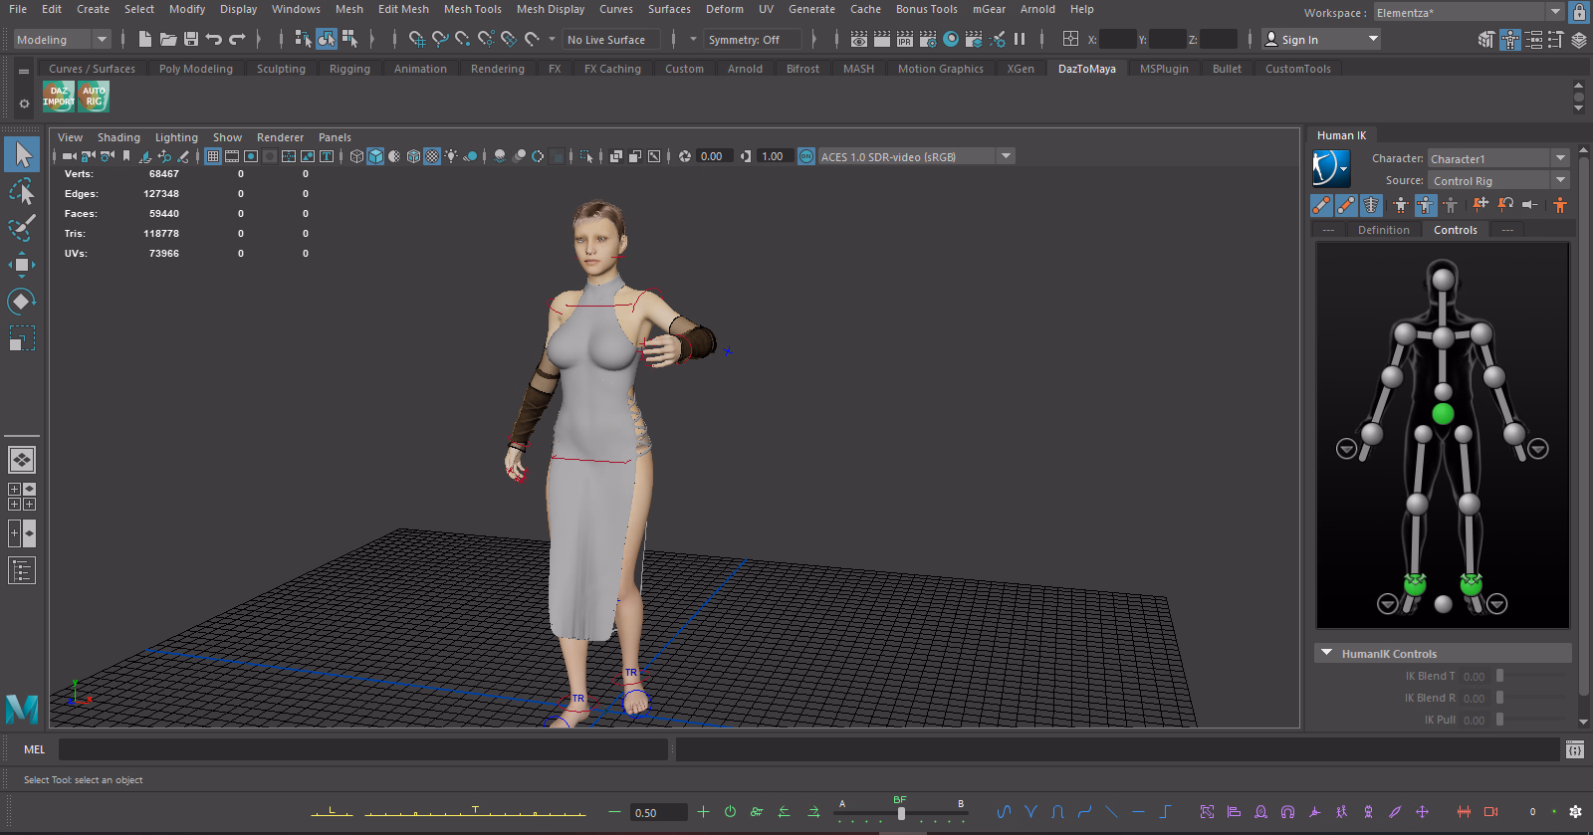This screenshot has height=835, width=1593.
Task: Select the Lasso Select tool
Action: 22,191
